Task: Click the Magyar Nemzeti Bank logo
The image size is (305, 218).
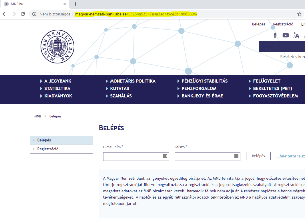Action: 57,46
